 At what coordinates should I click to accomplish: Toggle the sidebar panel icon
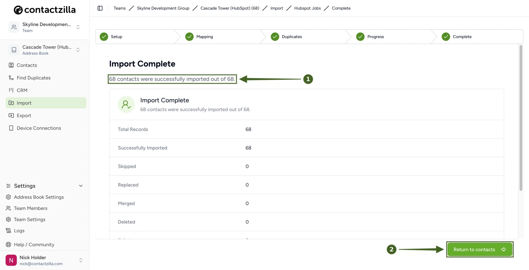[100, 8]
